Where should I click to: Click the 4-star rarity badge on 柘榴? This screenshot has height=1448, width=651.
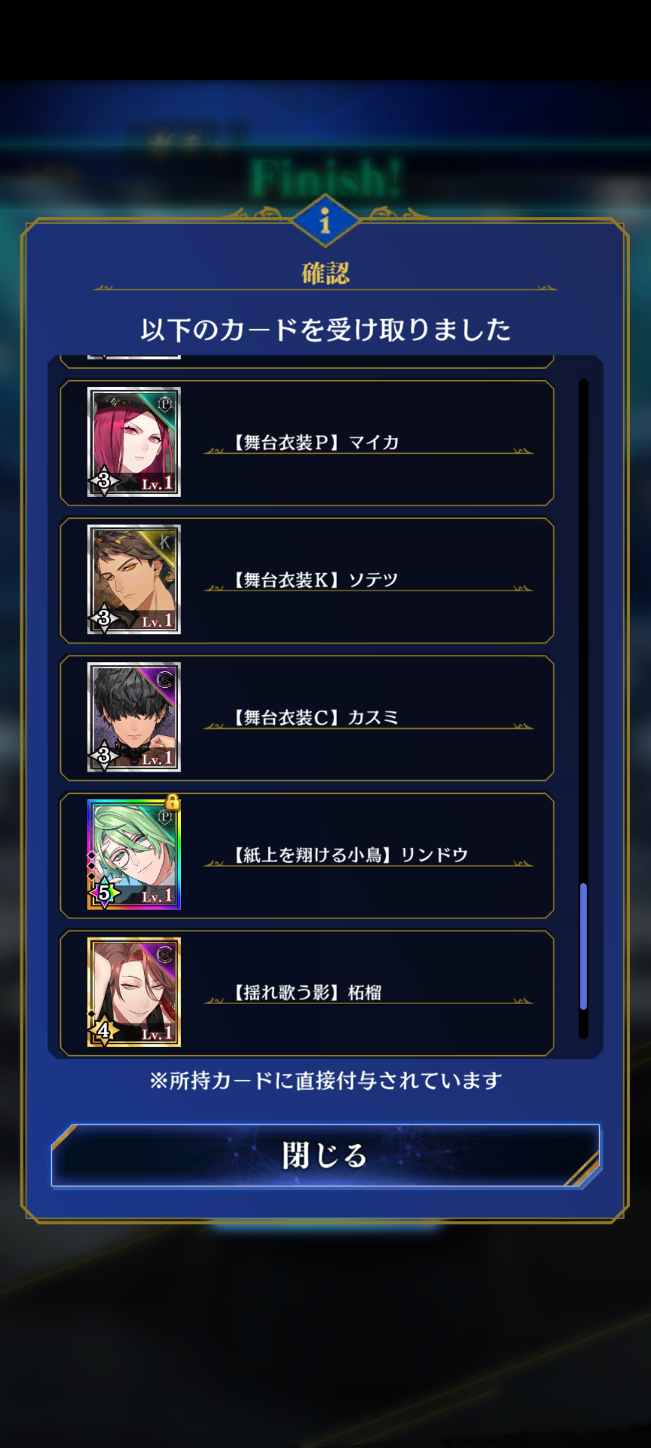click(x=104, y=1030)
